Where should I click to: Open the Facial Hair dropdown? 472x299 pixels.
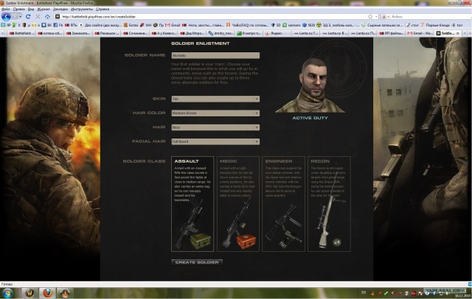tap(215, 141)
